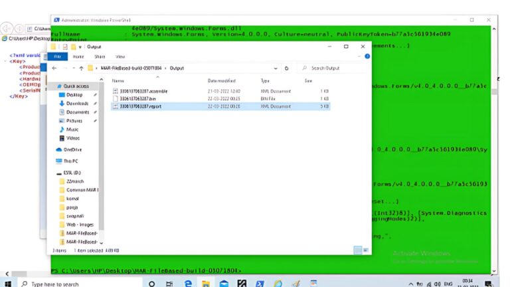
Task: Open the File menu tab
Action: tap(57, 56)
